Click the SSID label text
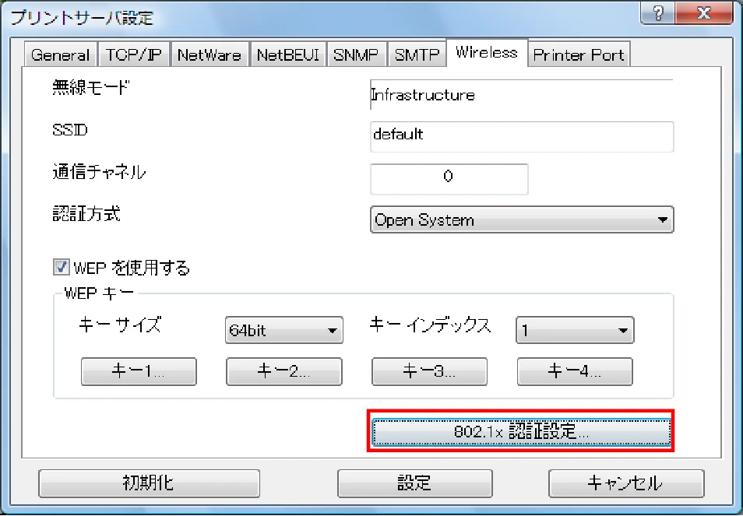This screenshot has height=516, width=743. 70,130
